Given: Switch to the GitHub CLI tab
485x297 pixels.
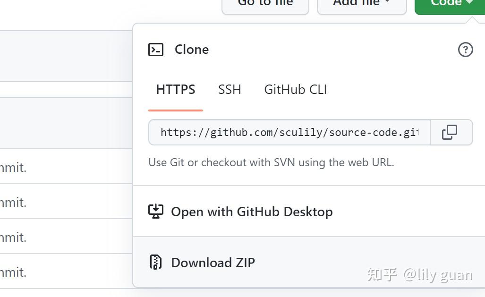Looking at the screenshot, I should click(x=295, y=89).
